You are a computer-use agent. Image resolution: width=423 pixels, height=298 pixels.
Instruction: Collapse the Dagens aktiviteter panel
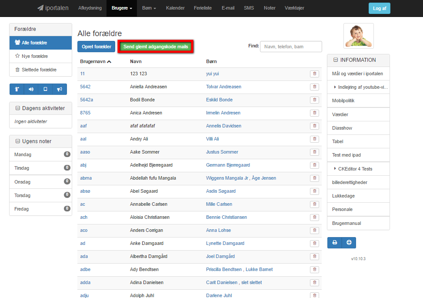coord(18,108)
